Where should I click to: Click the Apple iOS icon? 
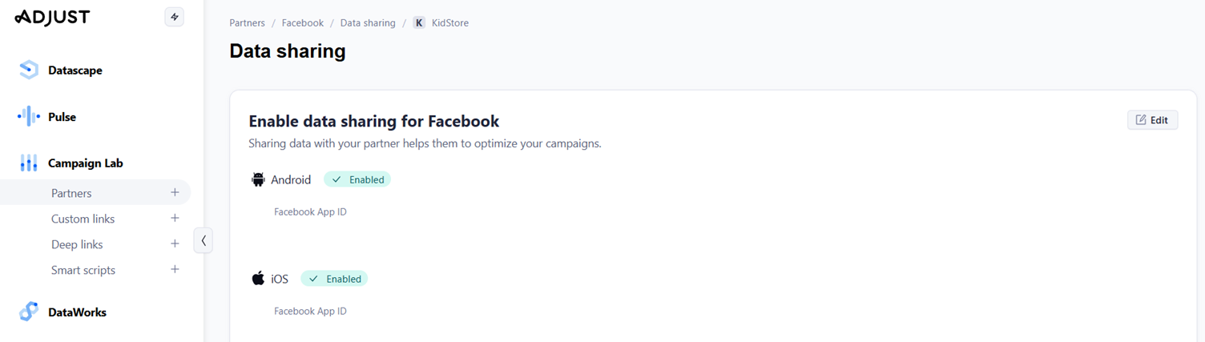pos(258,279)
